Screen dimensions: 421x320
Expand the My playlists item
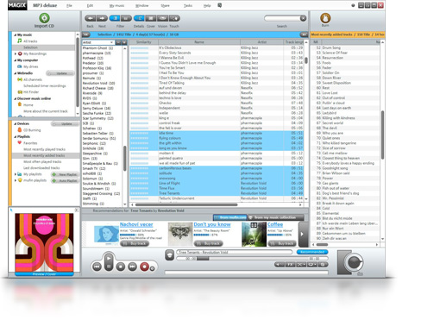(x=16, y=174)
